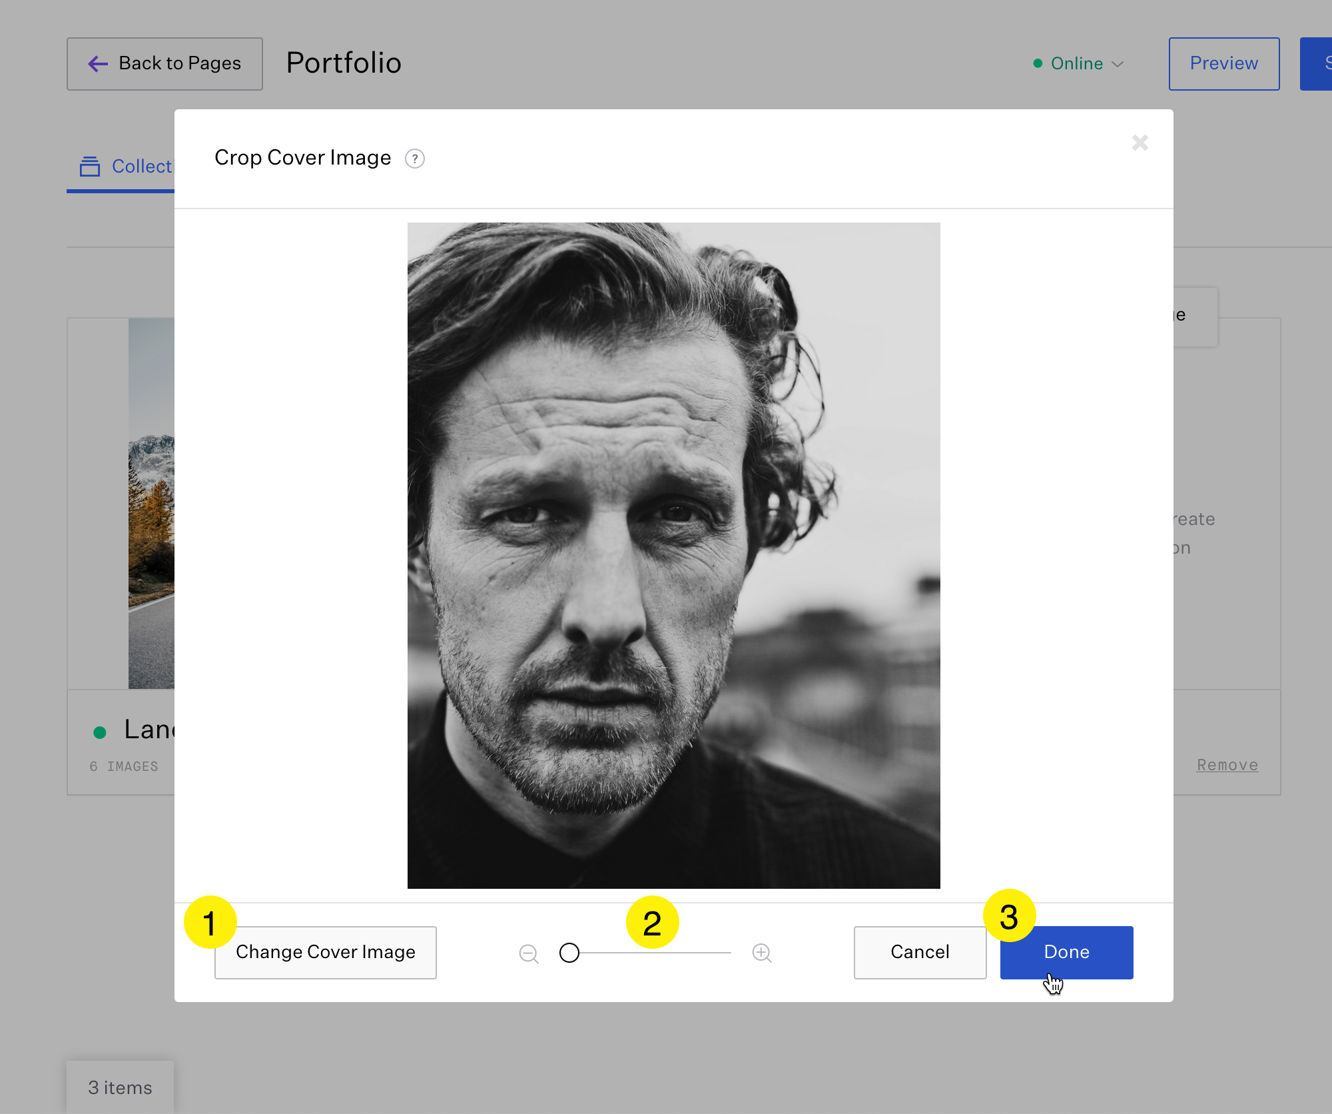Click the zoom slider track midpoint
Screen dimensions: 1332x1114
click(651, 953)
